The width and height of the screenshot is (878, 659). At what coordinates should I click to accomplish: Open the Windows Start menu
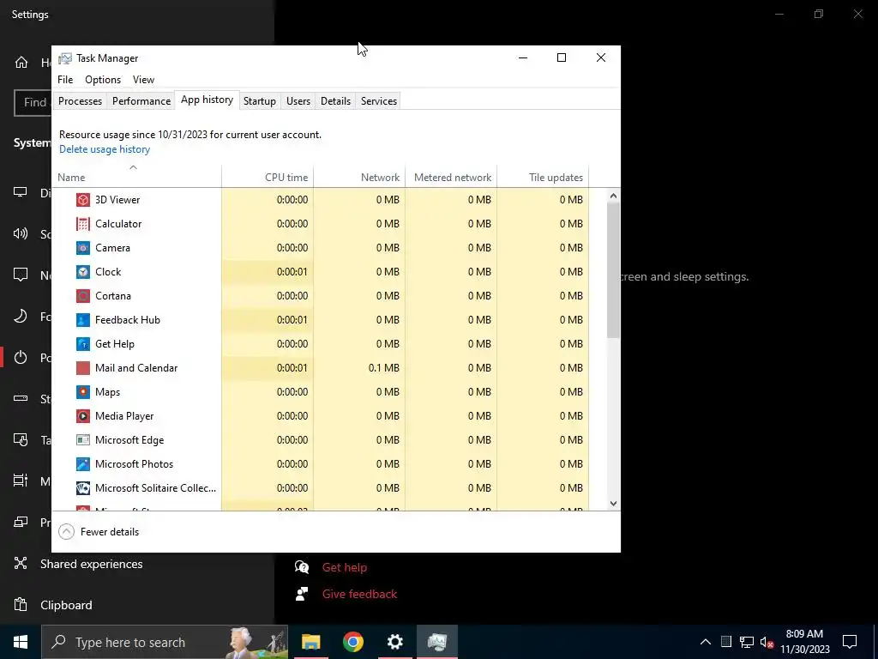coord(21,642)
